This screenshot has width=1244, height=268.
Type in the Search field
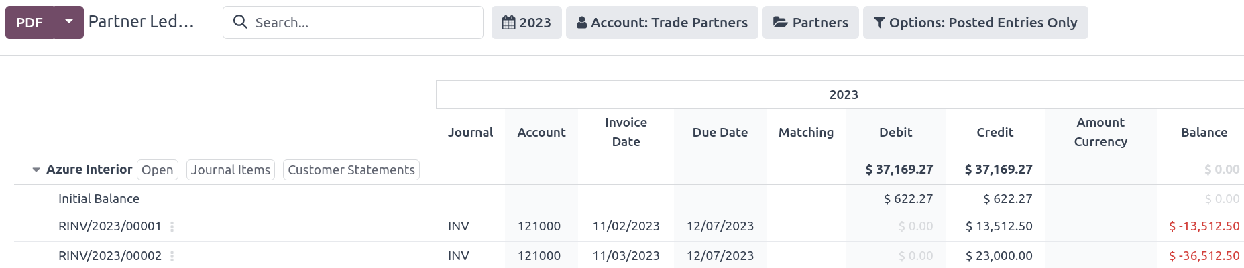pyautogui.click(x=362, y=23)
